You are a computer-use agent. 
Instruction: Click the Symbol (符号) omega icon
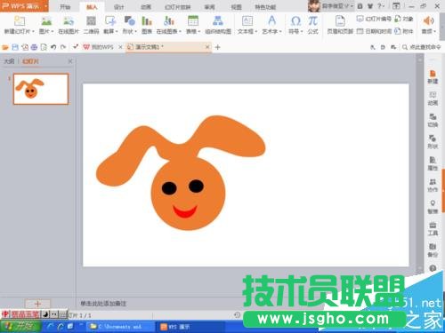click(x=295, y=20)
